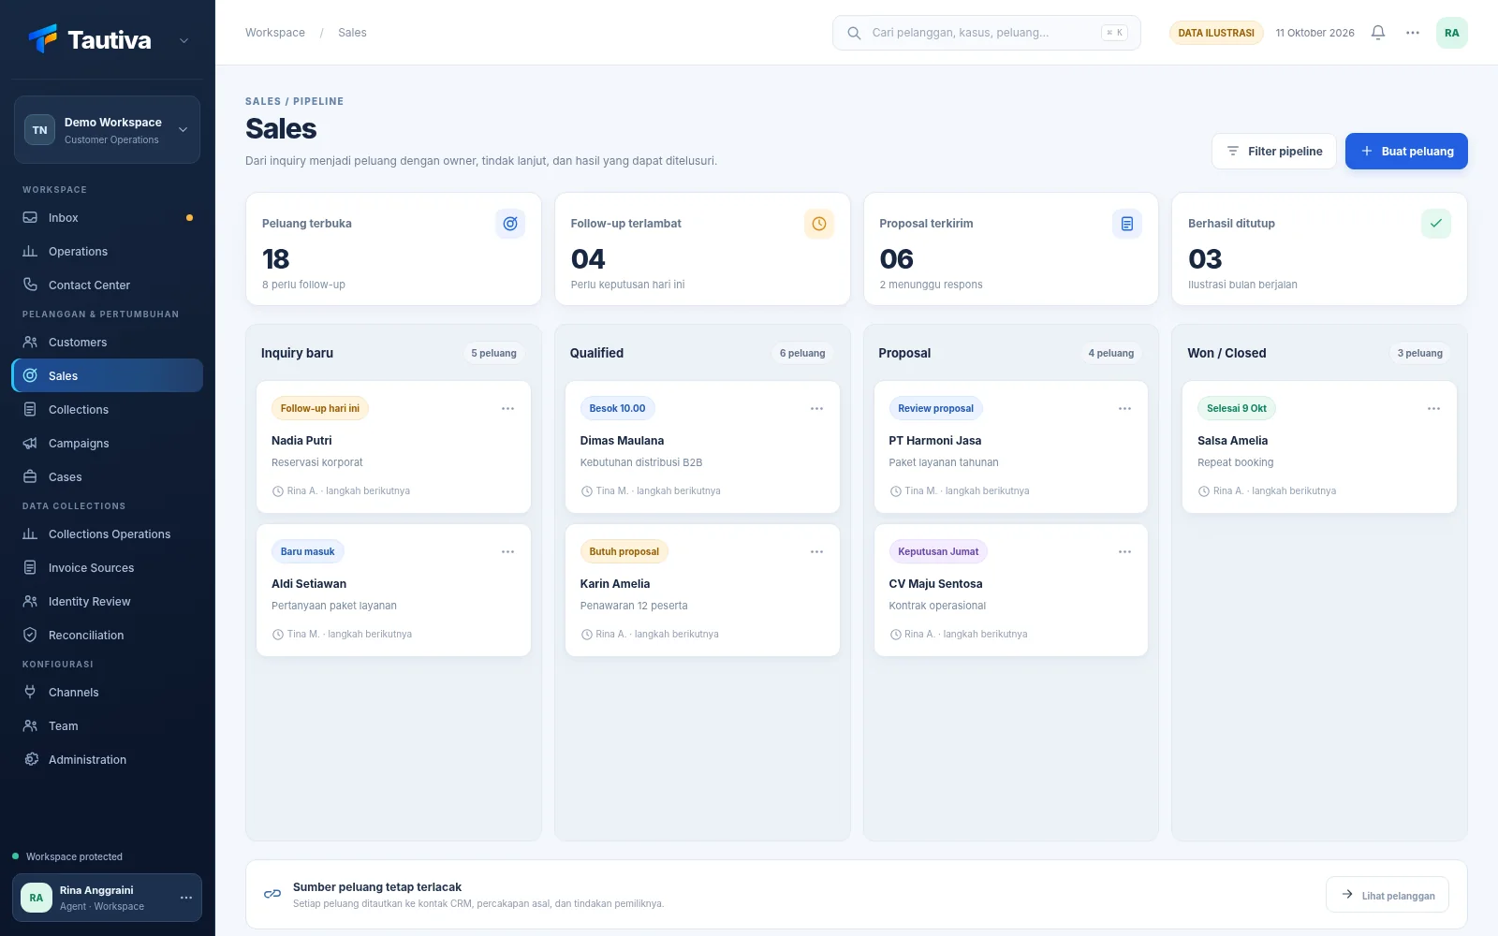Open Contact Center from sidebar

point(107,285)
